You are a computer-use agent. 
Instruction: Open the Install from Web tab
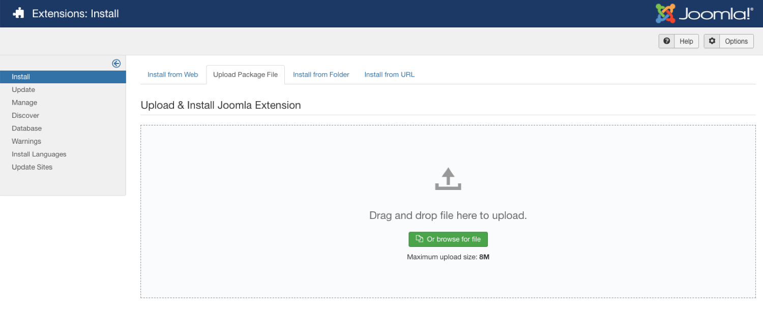[x=172, y=75]
